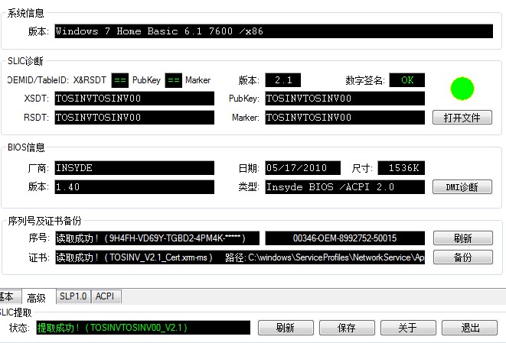Select the INSYDE 厂商 field

pos(134,168)
